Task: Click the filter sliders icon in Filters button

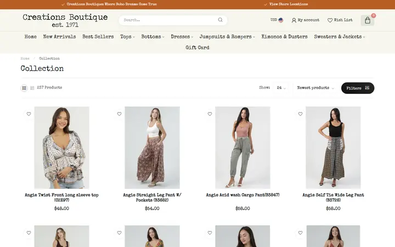Action: (367, 88)
